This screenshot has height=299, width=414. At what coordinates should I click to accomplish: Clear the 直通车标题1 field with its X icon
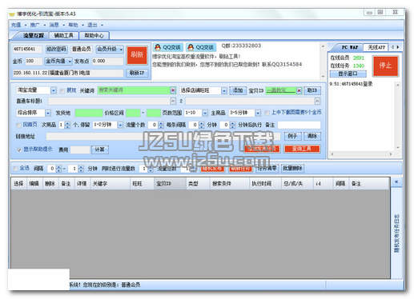pos(173,101)
